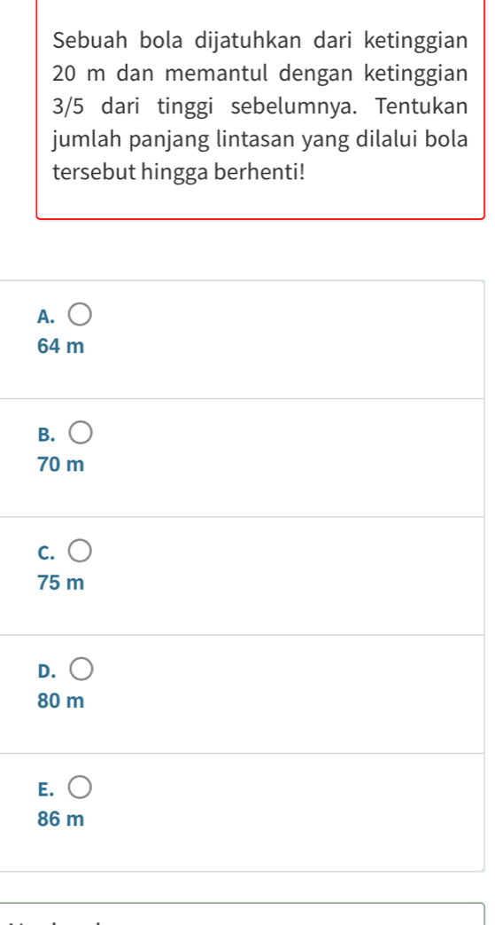The width and height of the screenshot is (495, 925).
Task: Click the "E." option letter label
Action: [x=45, y=788]
